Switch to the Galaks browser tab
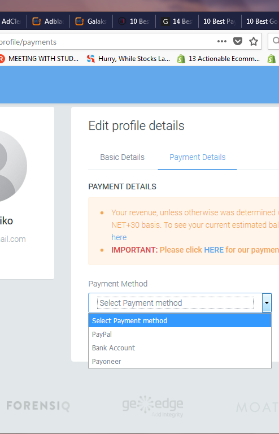The image size is (279, 434). click(x=91, y=21)
